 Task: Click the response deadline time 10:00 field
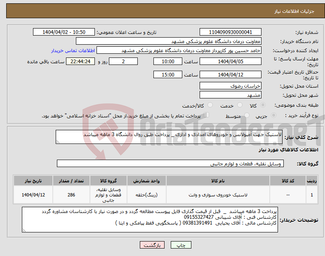tap(168, 61)
